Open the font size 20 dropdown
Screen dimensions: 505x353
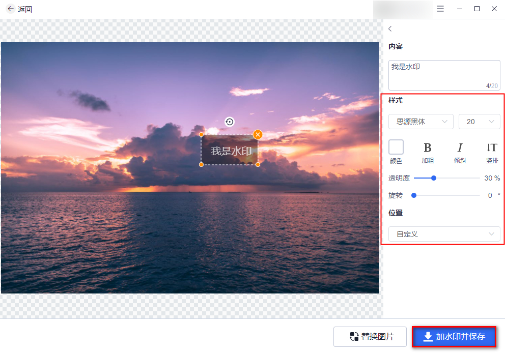click(479, 122)
